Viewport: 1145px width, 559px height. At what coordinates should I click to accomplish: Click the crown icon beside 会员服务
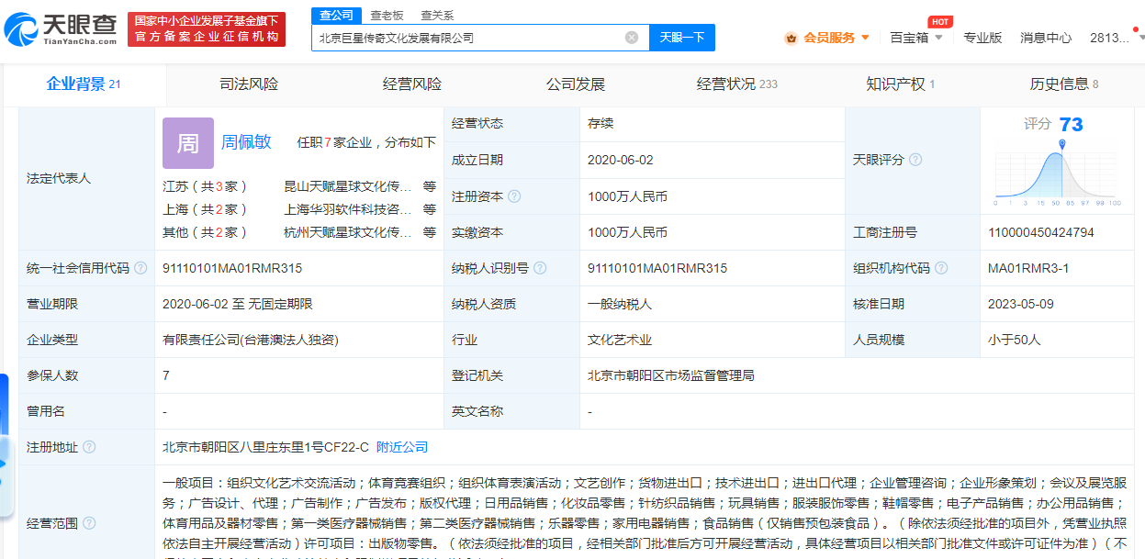791,38
